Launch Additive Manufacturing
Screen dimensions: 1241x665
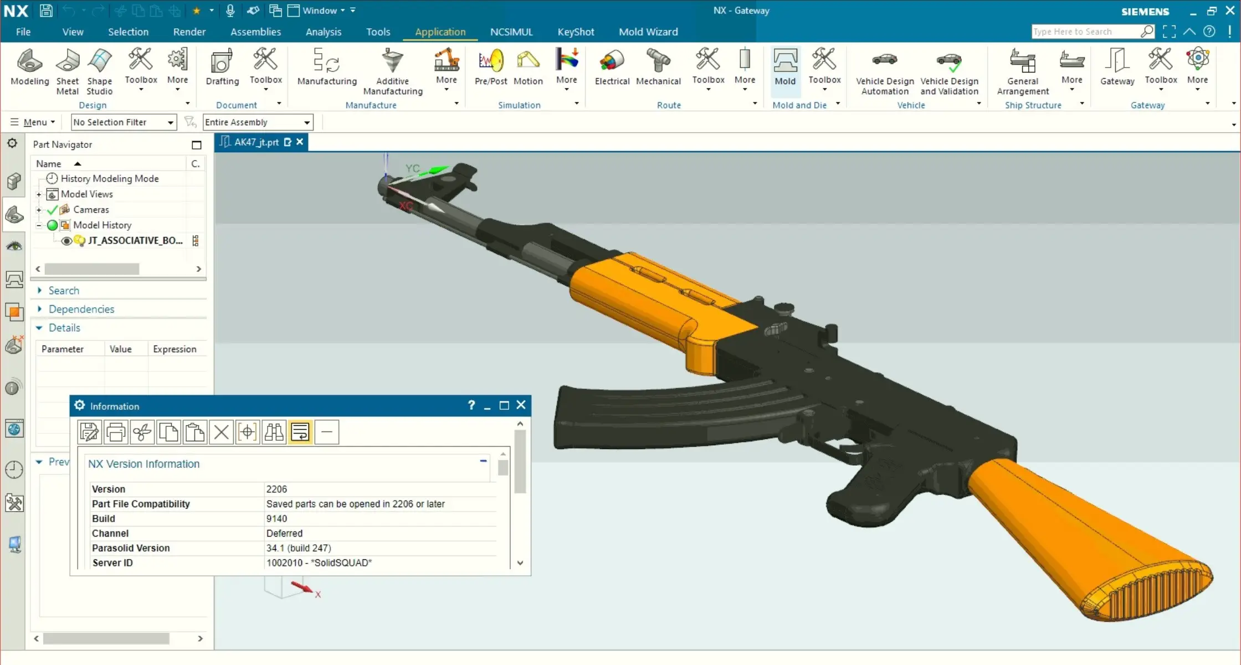coord(393,71)
